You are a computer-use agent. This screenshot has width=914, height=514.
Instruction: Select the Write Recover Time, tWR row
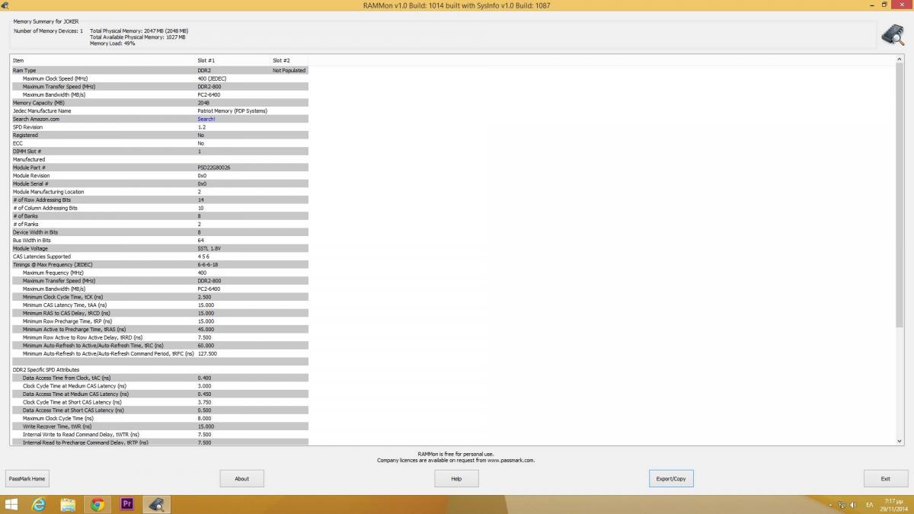pos(159,426)
